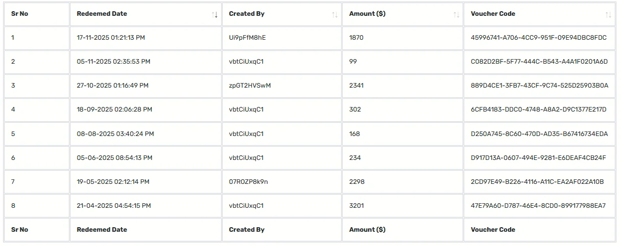Image resolution: width=622 pixels, height=246 pixels.
Task: Click Created By sort arrows icon
Action: (x=335, y=15)
